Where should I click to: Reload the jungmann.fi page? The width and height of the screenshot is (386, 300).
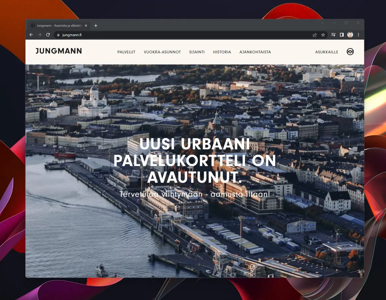48,35
